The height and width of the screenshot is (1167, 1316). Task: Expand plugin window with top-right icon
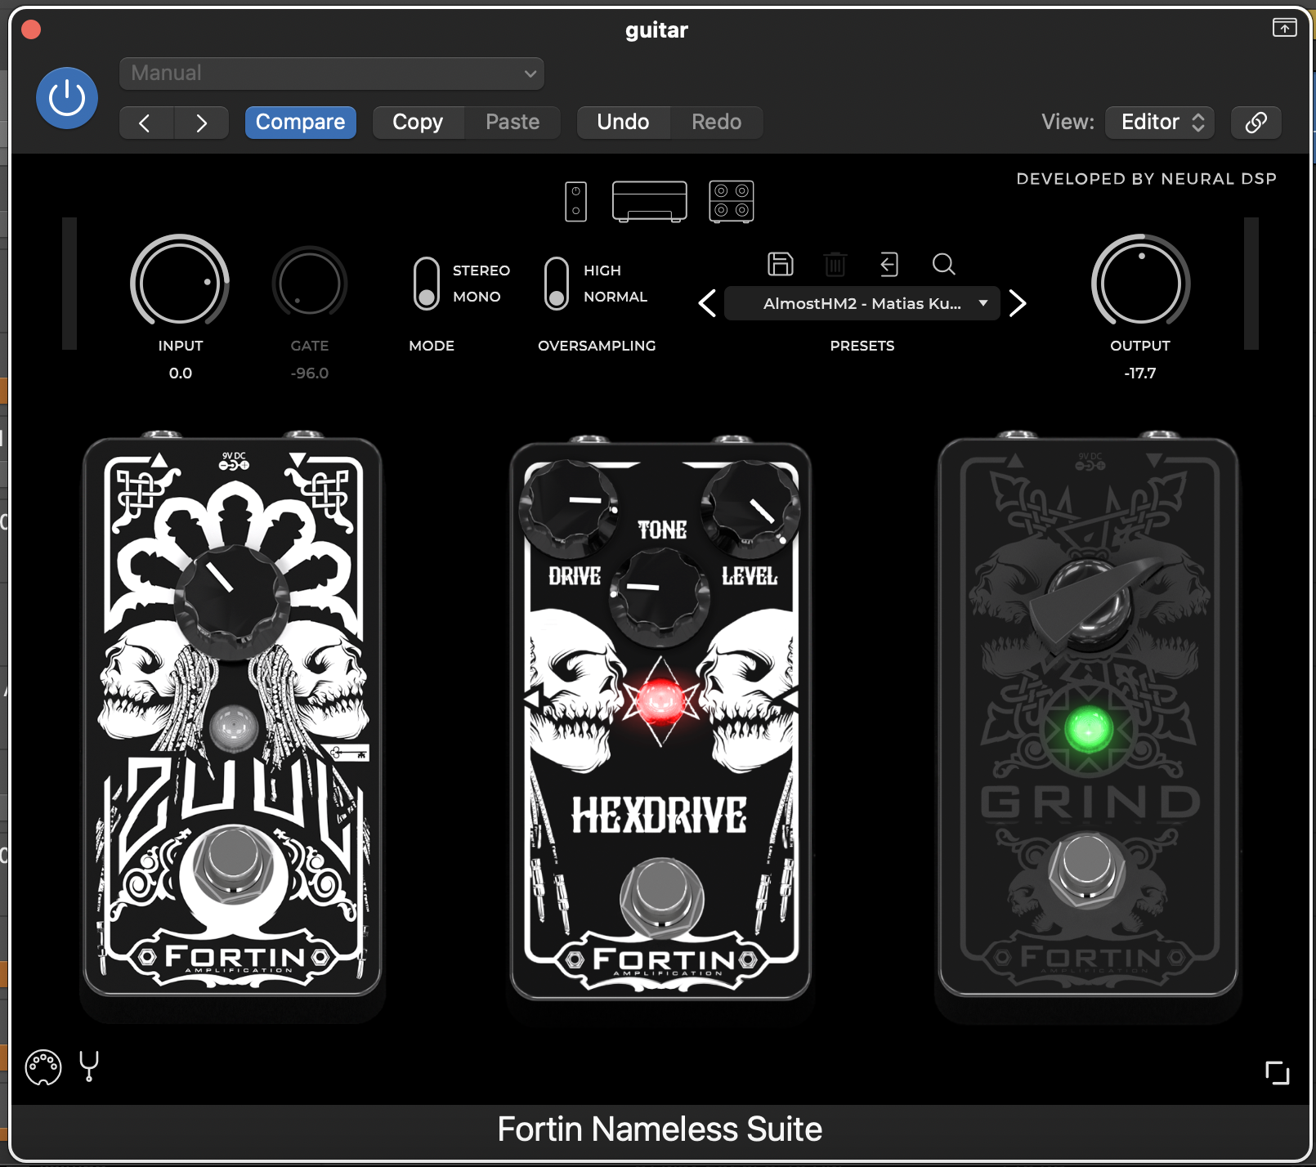click(x=1285, y=28)
